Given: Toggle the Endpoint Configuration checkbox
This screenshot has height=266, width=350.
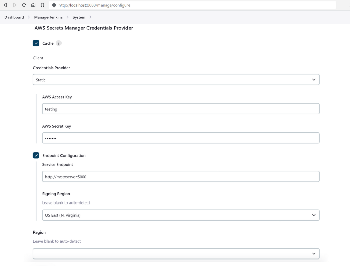Looking at the screenshot, I should [36, 155].
